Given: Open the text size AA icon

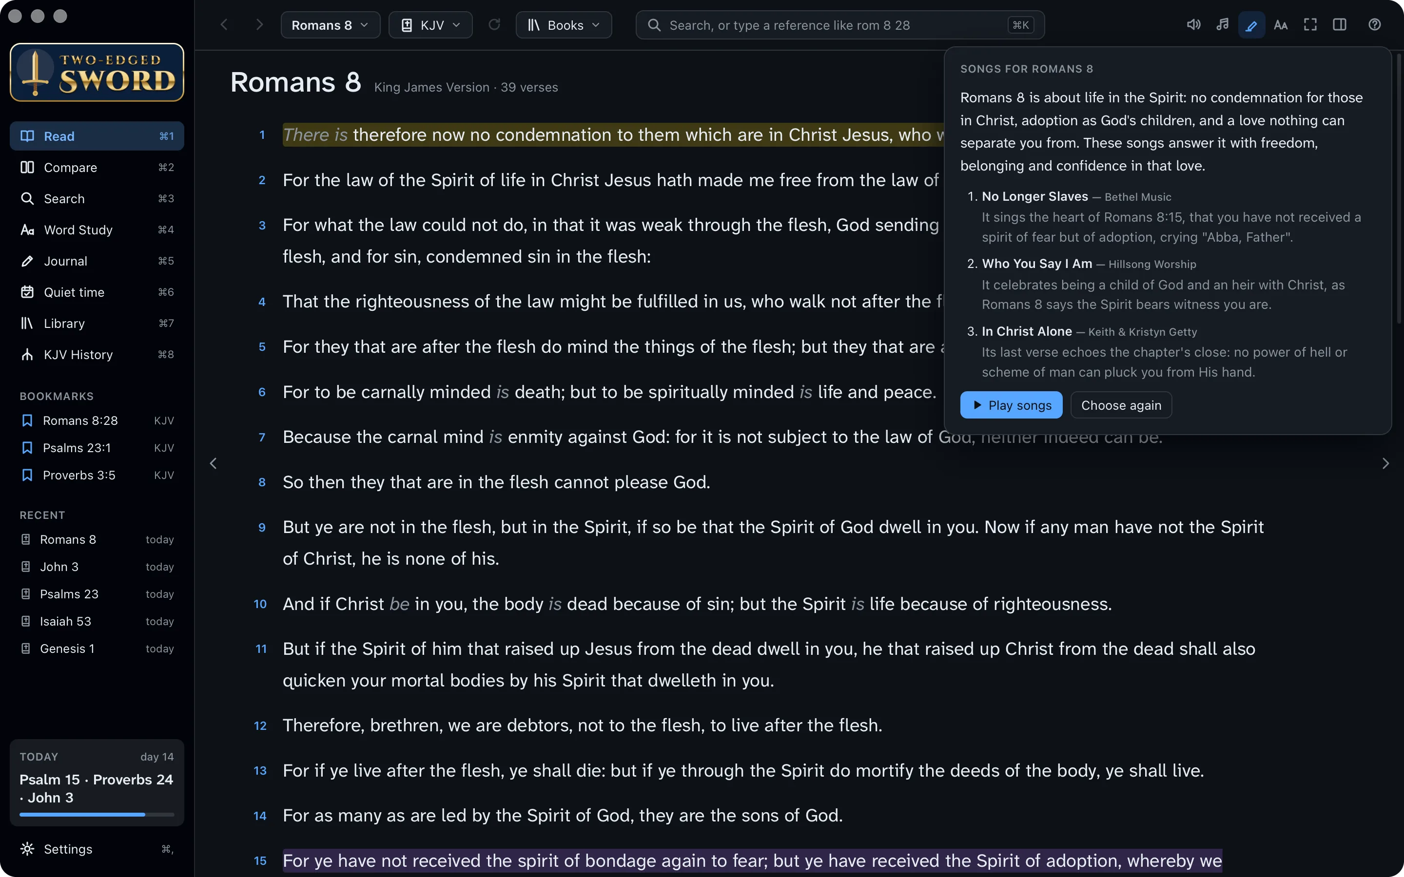Looking at the screenshot, I should (1281, 25).
